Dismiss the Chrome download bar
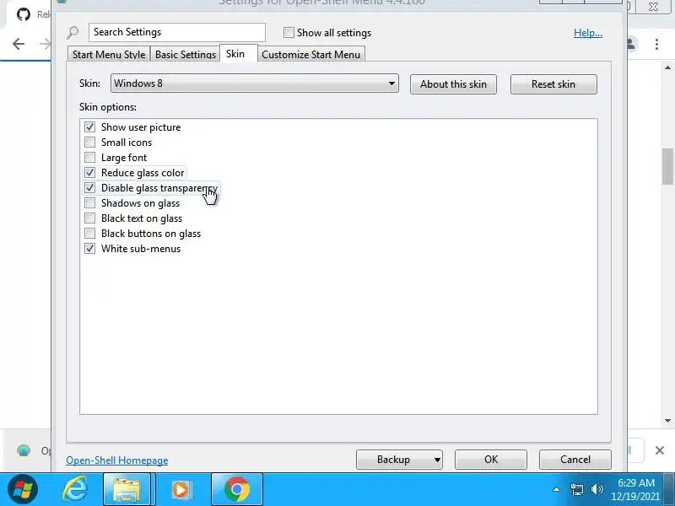Image resolution: width=675 pixels, height=506 pixels. point(660,450)
